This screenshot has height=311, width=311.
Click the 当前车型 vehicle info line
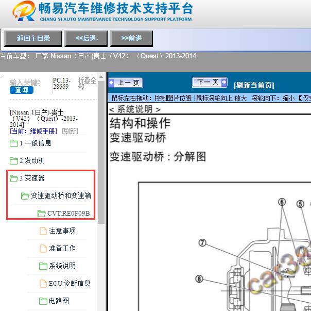click(x=98, y=56)
